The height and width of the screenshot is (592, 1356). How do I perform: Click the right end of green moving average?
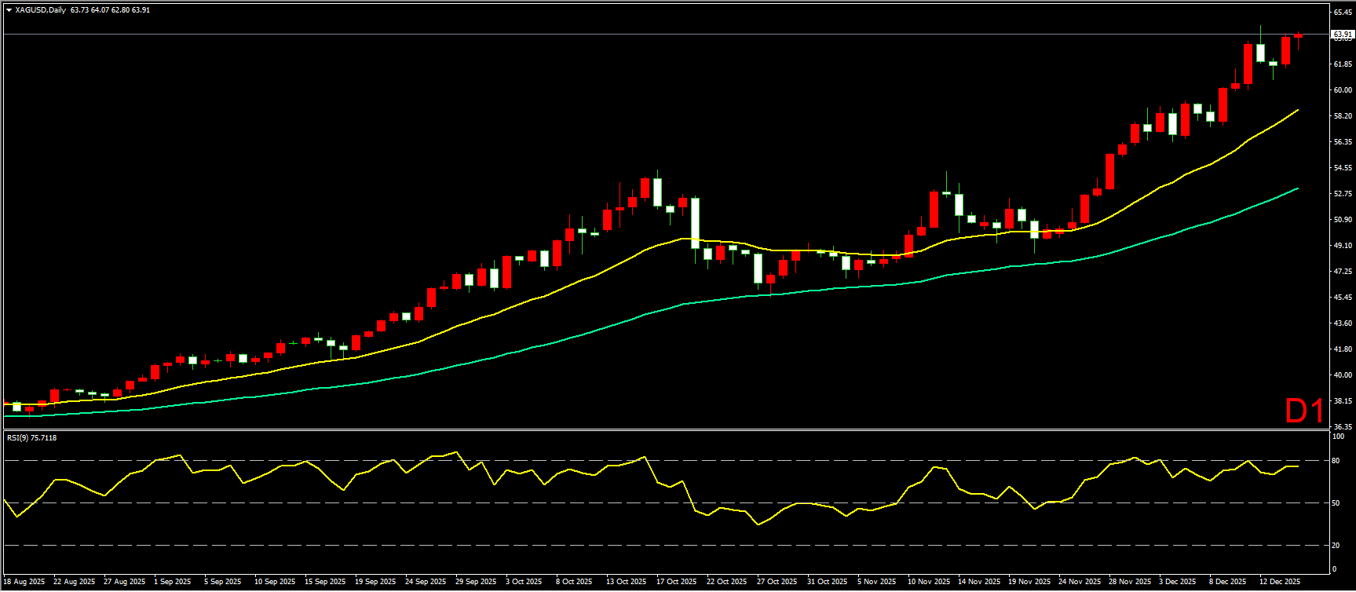1297,188
